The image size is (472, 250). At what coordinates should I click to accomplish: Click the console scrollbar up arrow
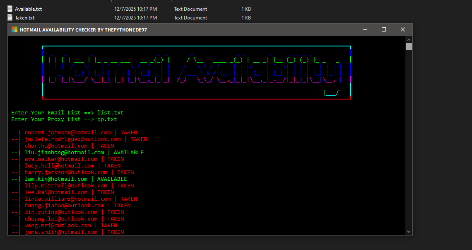[x=409, y=39]
